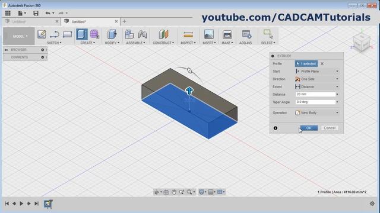Screen dimensions: 380x213
Task: Open COMMENTS panel options dot
Action: [42, 57]
